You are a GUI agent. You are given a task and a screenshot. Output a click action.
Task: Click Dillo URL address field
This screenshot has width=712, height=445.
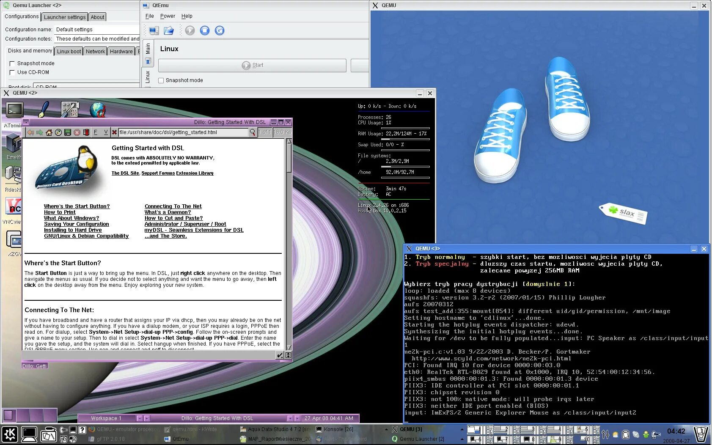tap(183, 132)
